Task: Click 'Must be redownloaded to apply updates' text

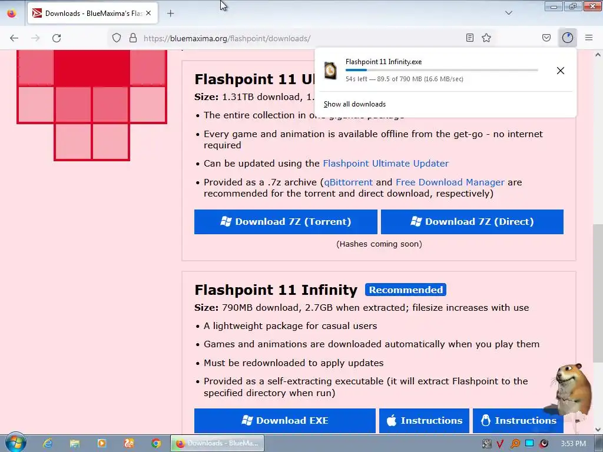Action: (293, 363)
